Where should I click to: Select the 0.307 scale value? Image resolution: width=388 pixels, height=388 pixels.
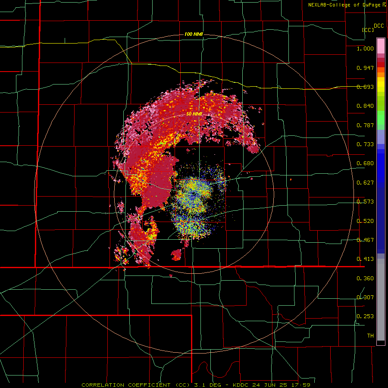pyautogui.click(x=365, y=297)
